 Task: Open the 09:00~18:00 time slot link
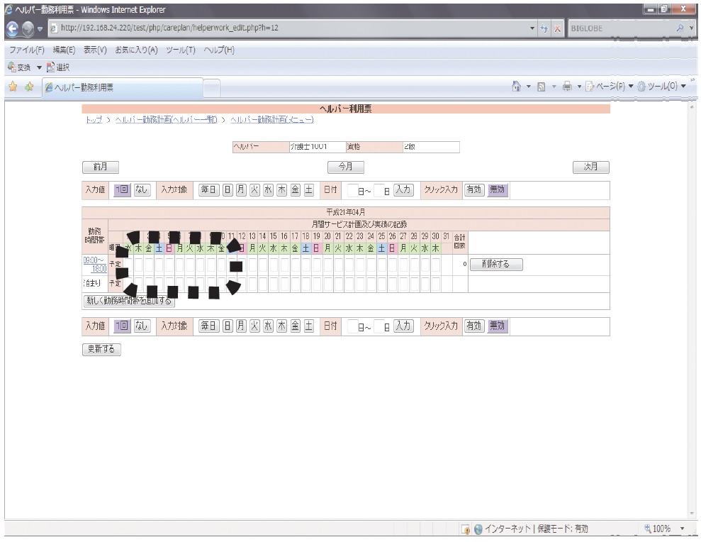(x=95, y=264)
